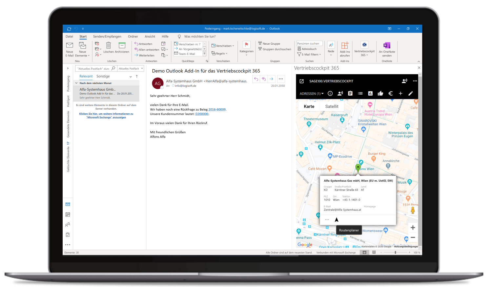Click the Outlook sync icon in the title bar
Screen dimensions: 492x287
[x=69, y=29]
